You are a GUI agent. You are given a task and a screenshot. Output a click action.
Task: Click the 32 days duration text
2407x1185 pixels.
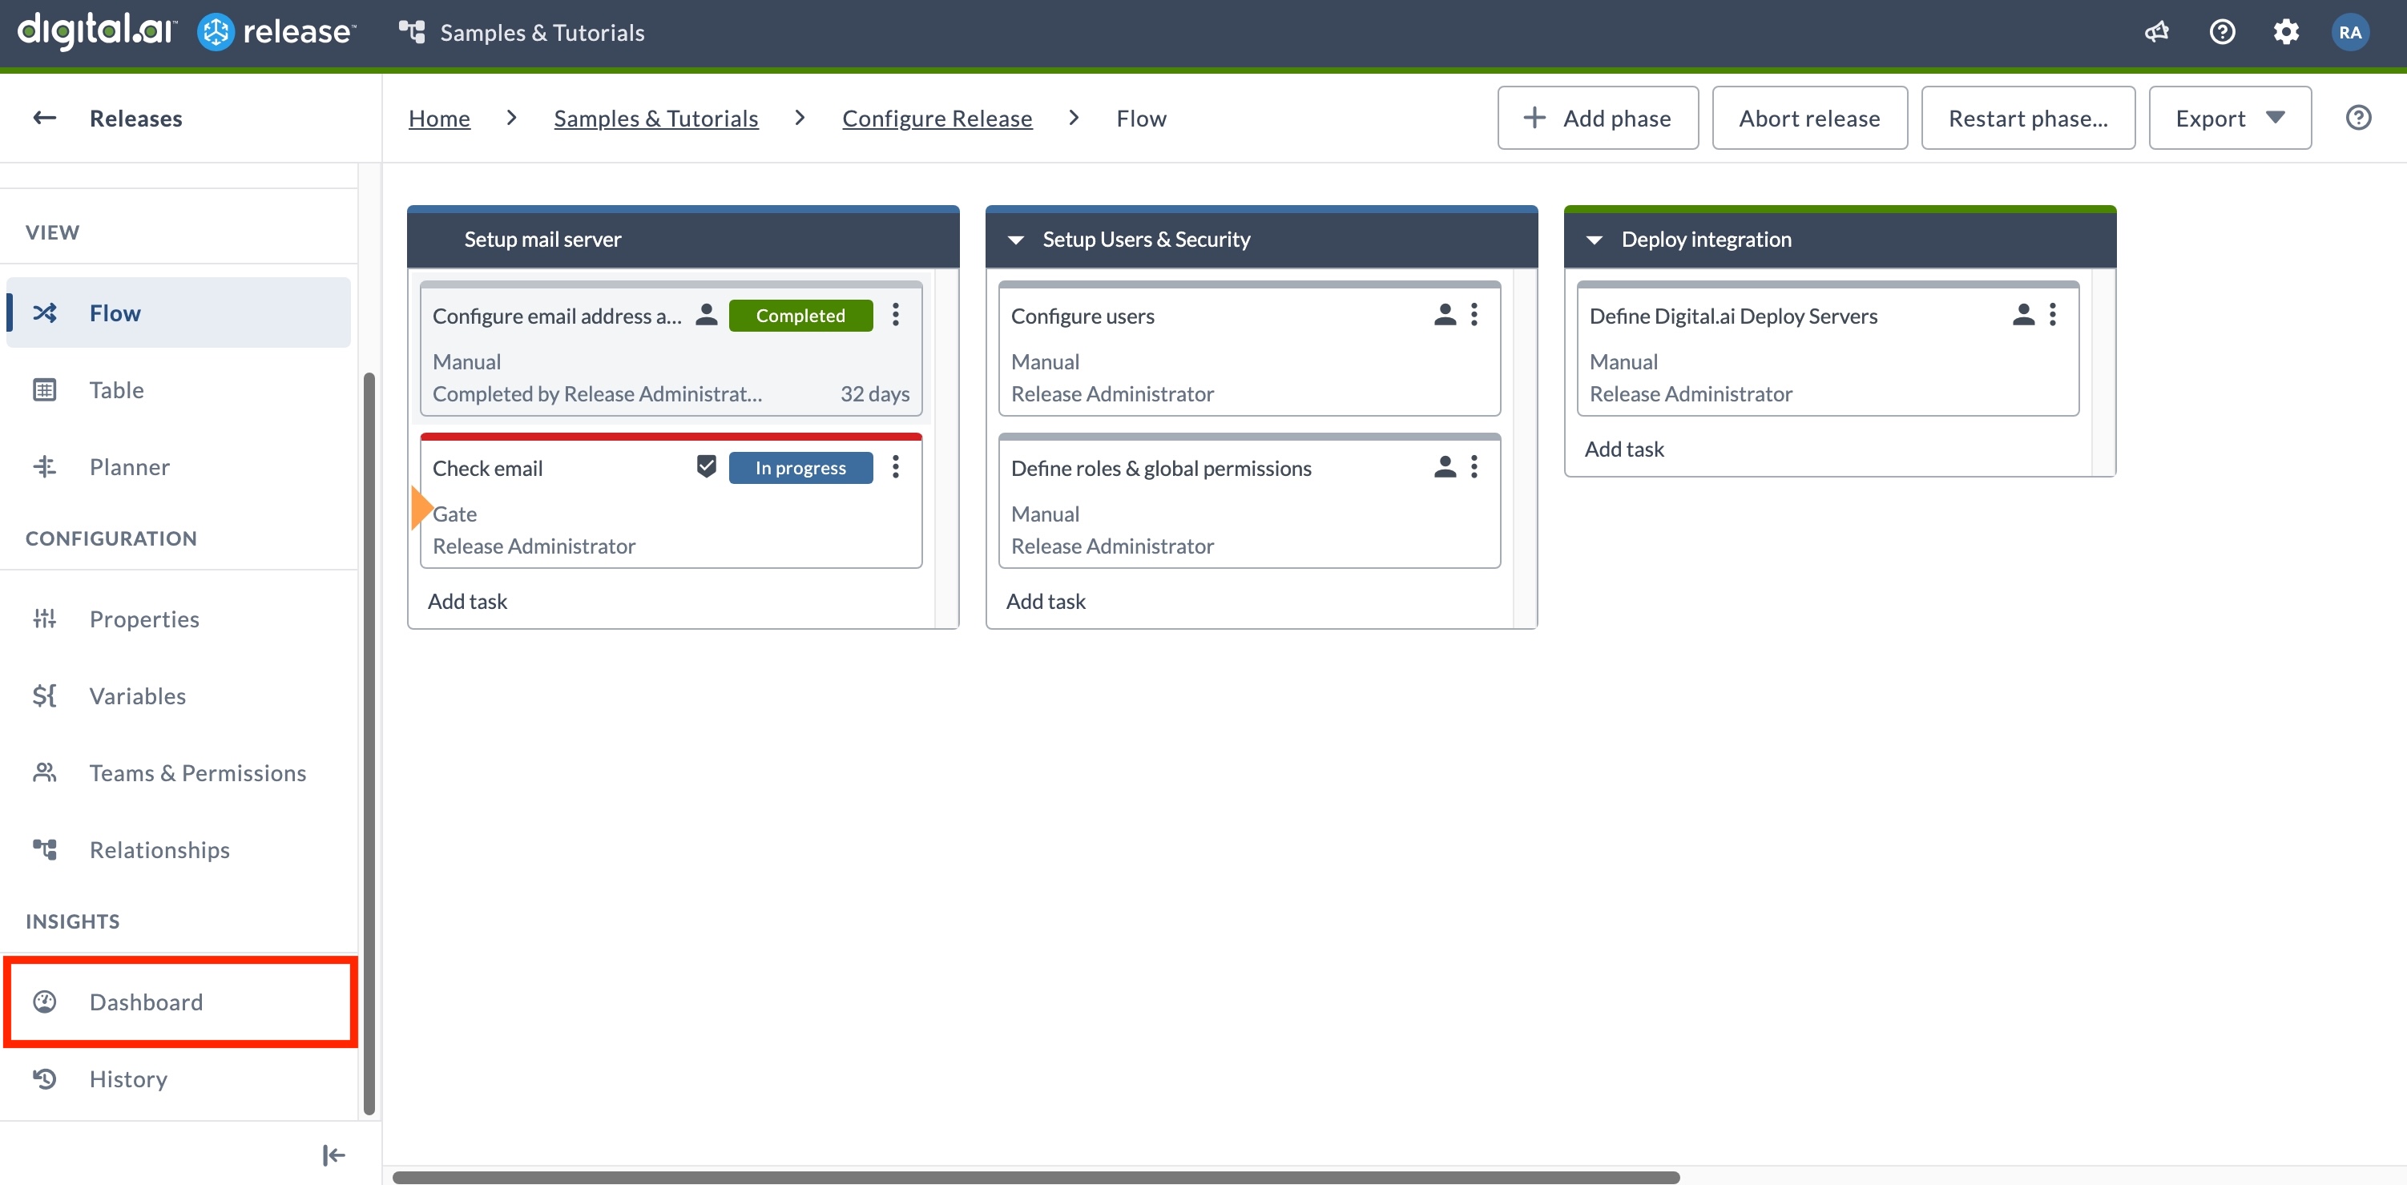click(x=875, y=393)
